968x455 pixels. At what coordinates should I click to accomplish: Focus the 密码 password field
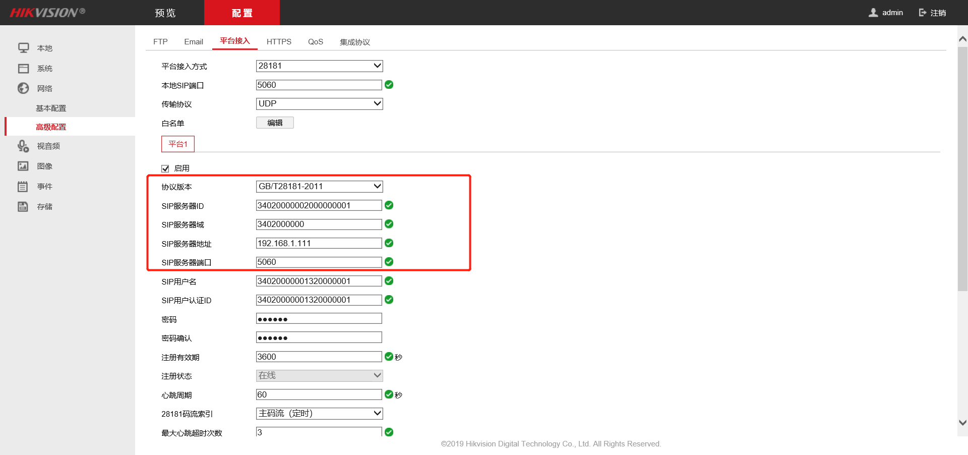319,319
